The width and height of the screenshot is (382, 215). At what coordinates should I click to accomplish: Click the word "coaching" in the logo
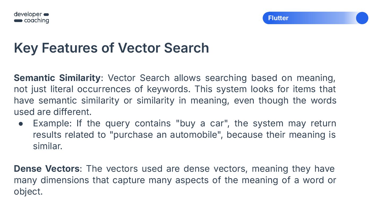37,21
